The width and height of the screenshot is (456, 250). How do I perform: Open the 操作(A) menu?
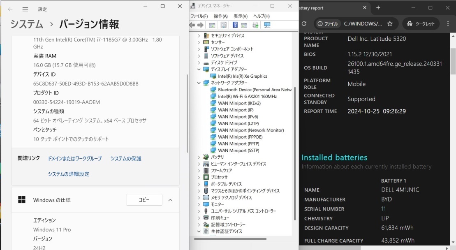220,16
